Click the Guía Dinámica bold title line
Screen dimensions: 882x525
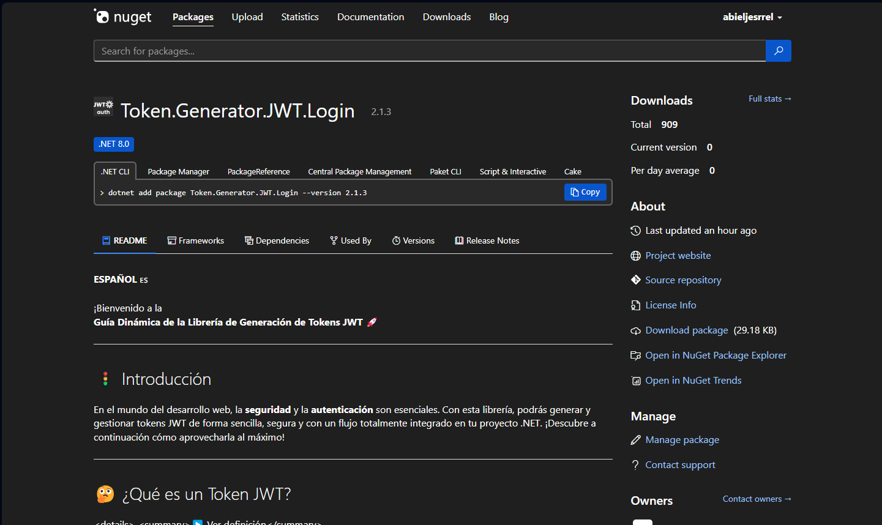pyautogui.click(x=235, y=322)
